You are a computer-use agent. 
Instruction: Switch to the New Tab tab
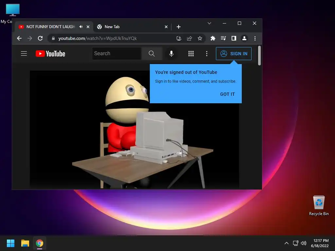(x=132, y=27)
